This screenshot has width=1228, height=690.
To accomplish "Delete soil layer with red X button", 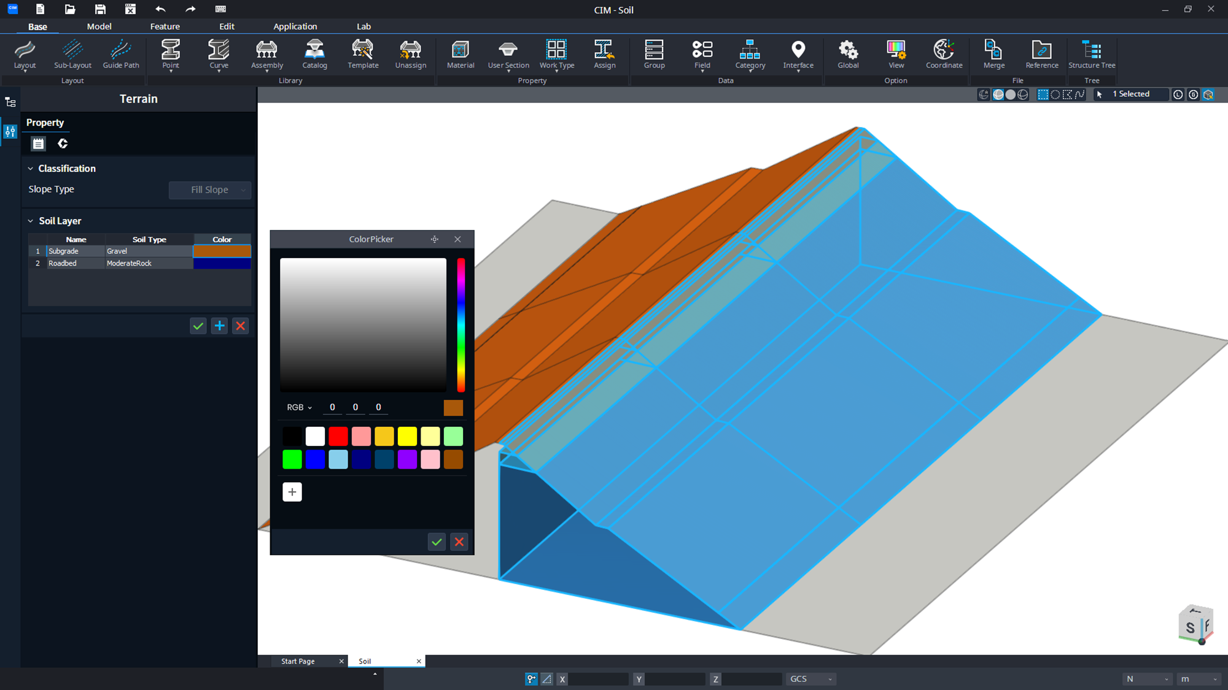I will [x=241, y=326].
